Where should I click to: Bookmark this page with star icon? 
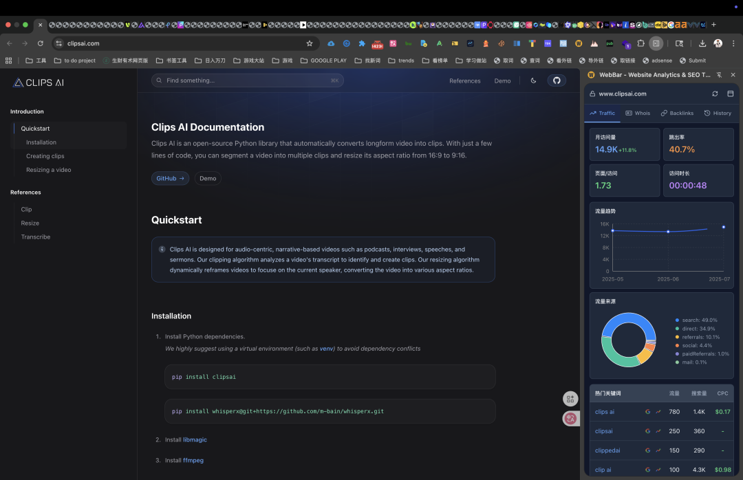[x=310, y=43]
